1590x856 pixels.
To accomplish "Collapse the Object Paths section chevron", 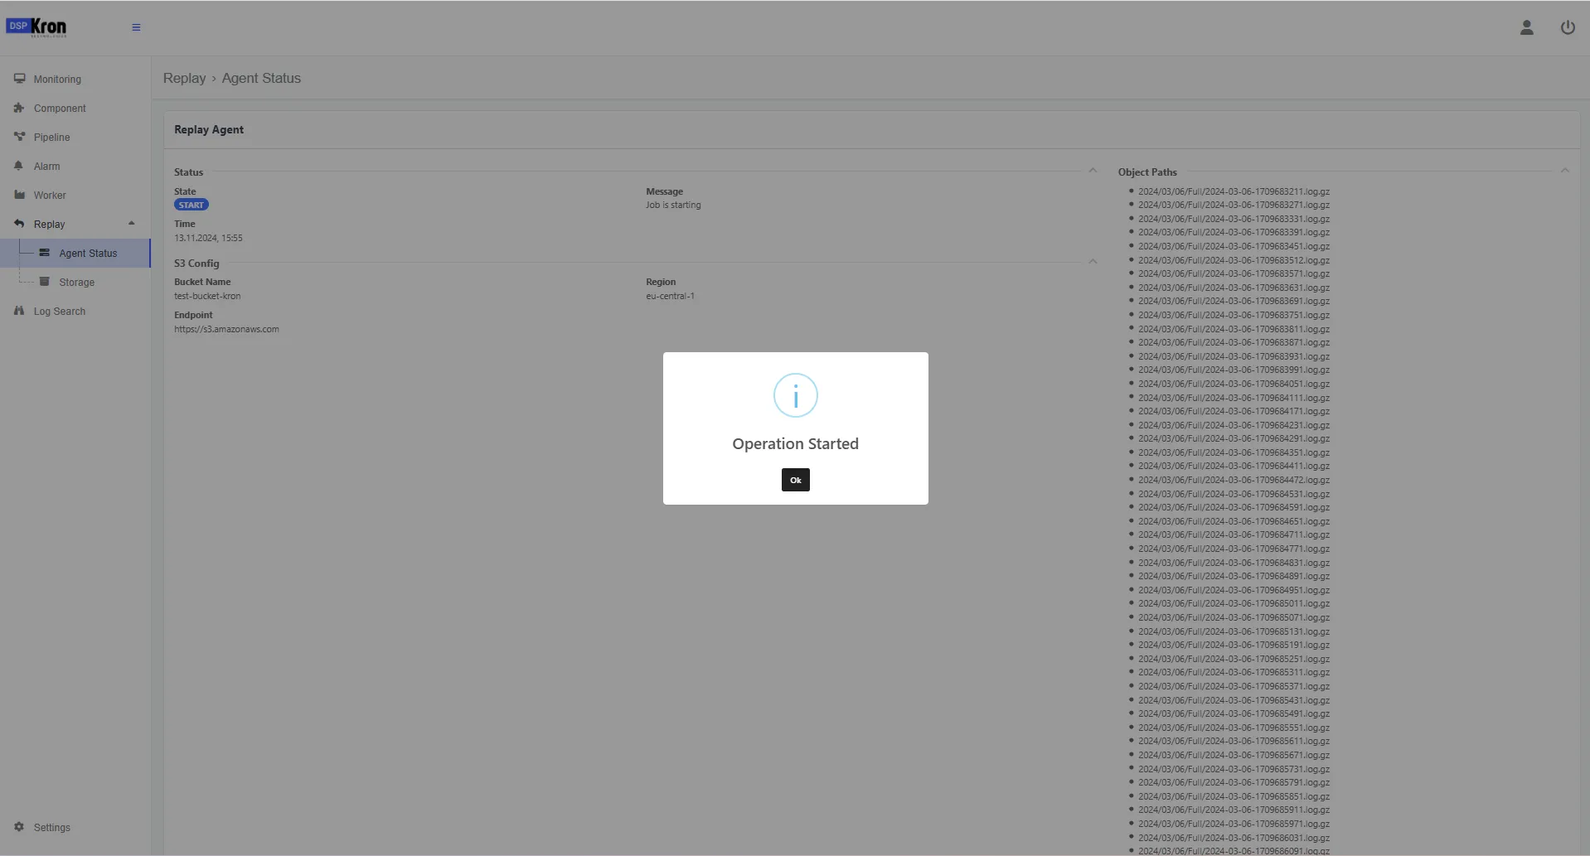I will click(1565, 171).
